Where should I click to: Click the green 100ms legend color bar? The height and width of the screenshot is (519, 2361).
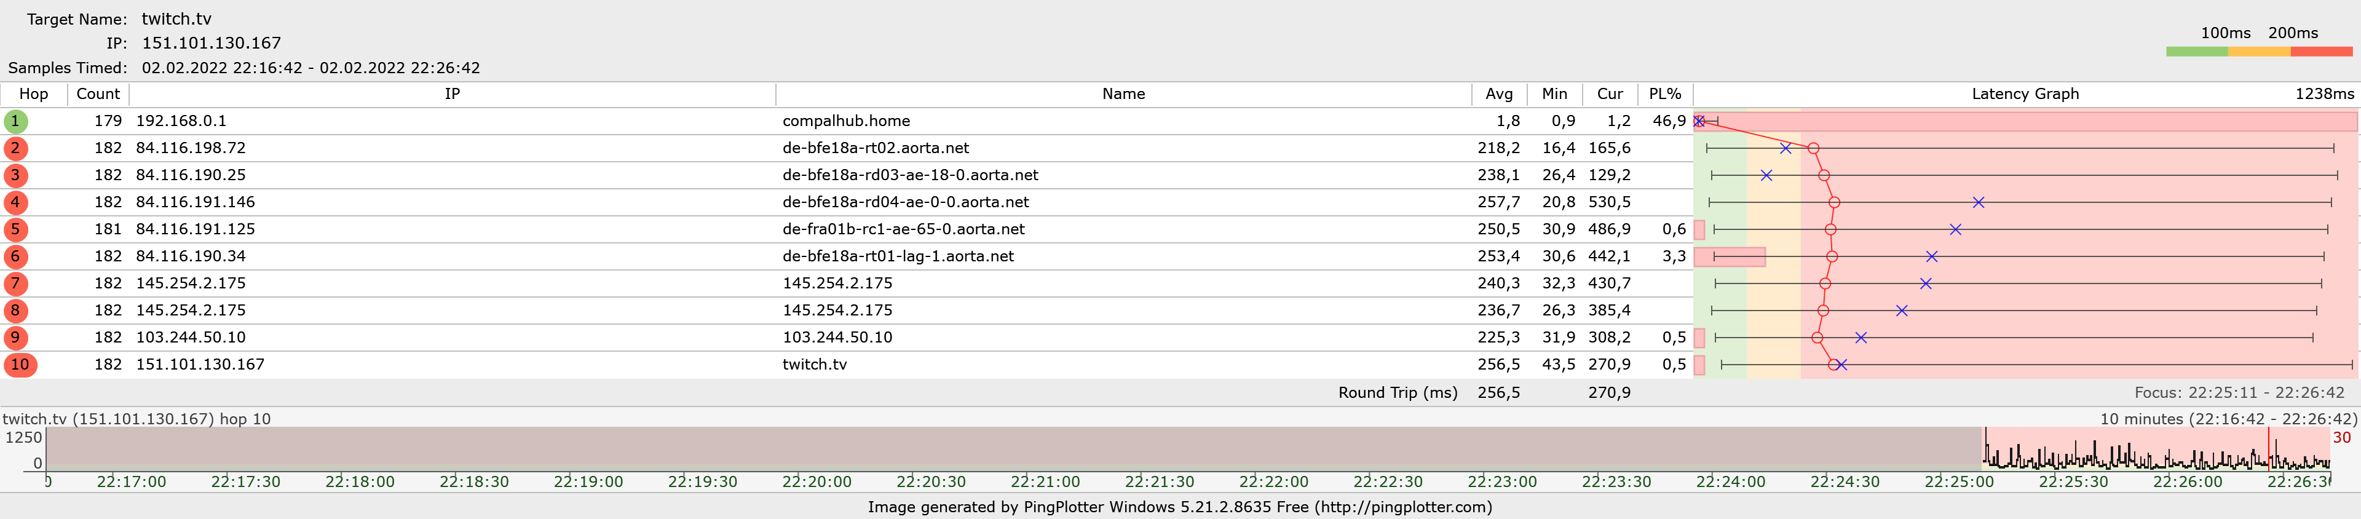(x=2197, y=52)
